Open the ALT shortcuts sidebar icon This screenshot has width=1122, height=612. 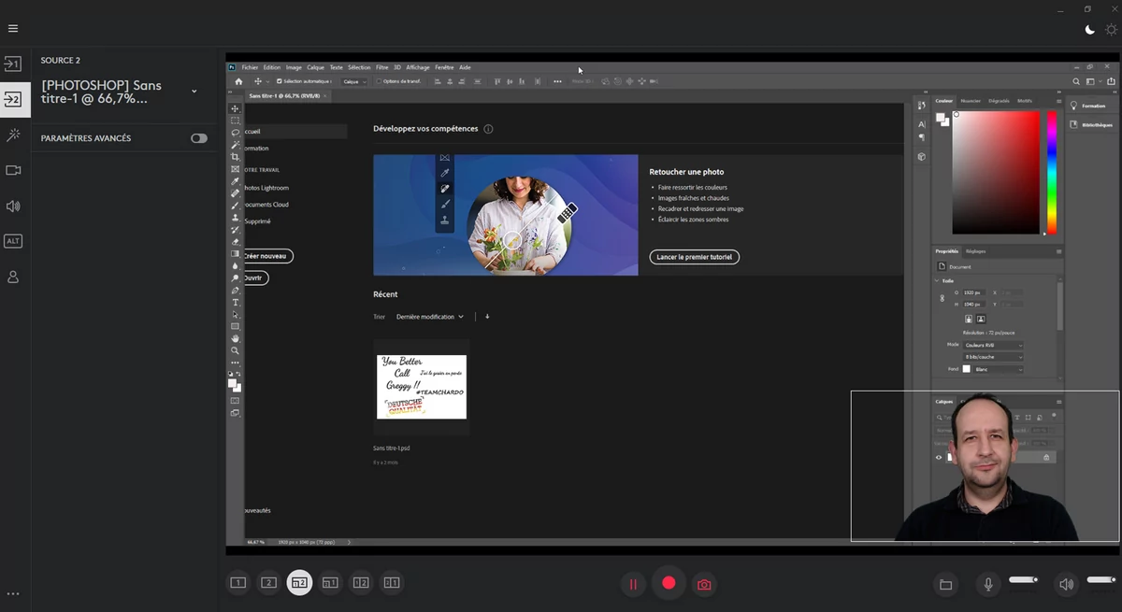point(13,241)
